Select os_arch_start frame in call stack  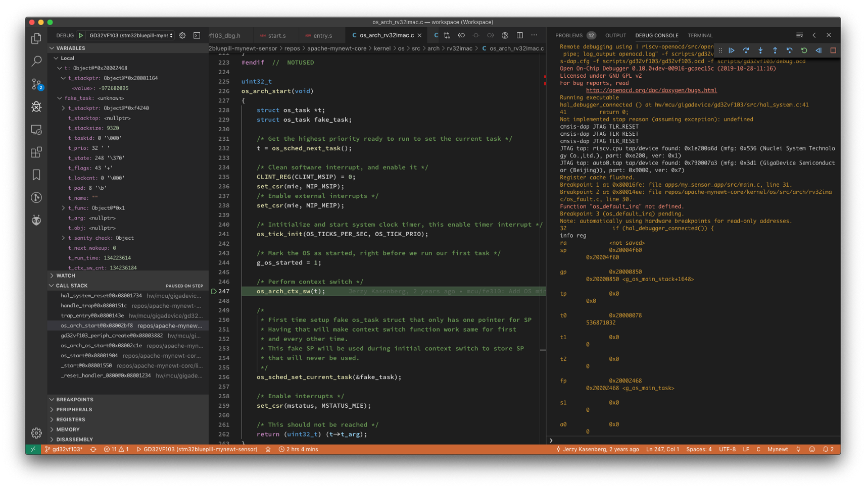pos(97,326)
